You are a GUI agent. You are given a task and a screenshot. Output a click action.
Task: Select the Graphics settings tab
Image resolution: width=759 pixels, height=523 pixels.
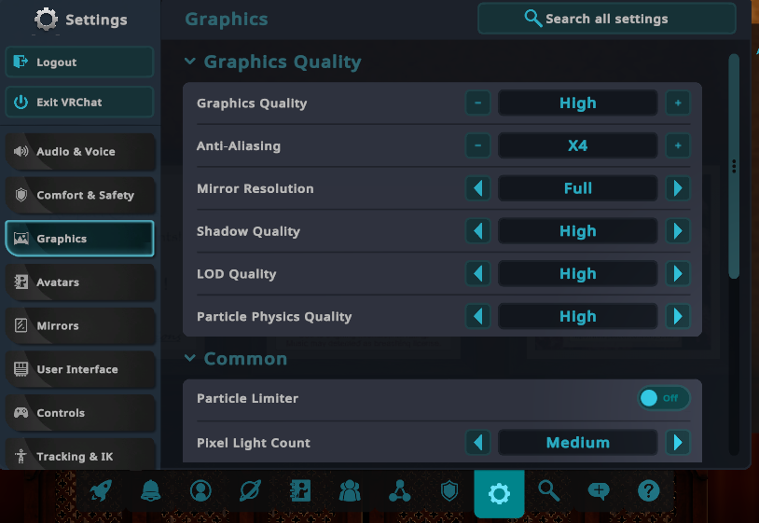(80, 239)
